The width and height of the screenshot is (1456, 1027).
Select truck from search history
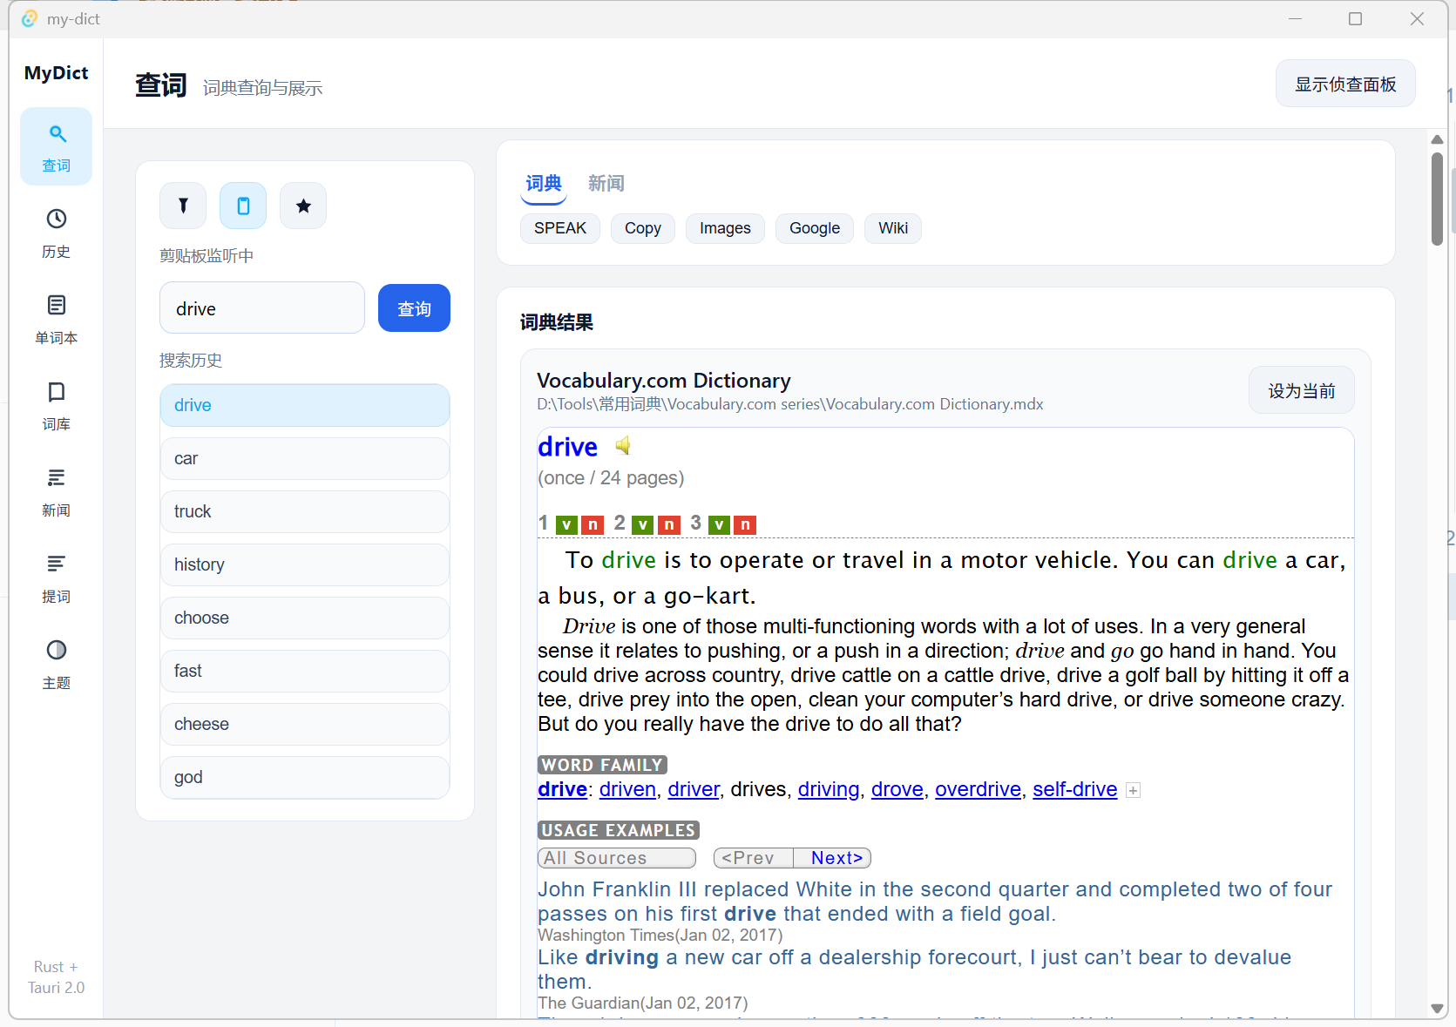[x=304, y=511]
